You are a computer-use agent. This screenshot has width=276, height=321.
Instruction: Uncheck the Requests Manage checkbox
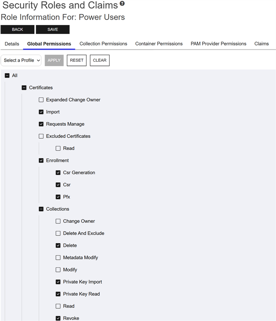click(41, 124)
